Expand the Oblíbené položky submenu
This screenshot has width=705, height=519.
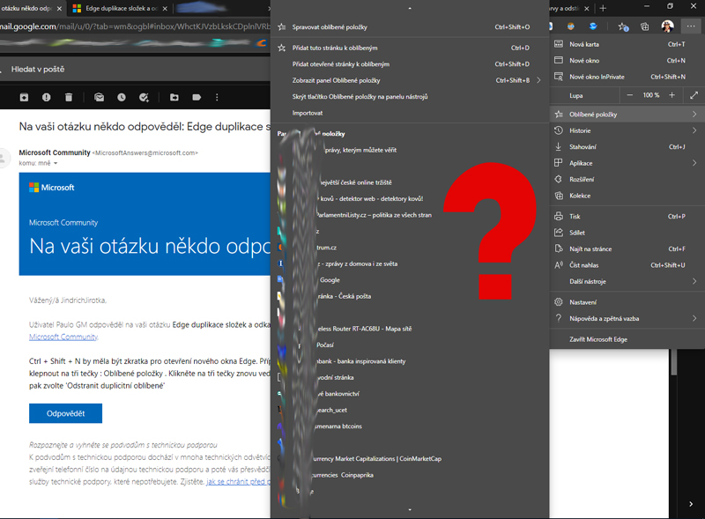[x=627, y=115]
